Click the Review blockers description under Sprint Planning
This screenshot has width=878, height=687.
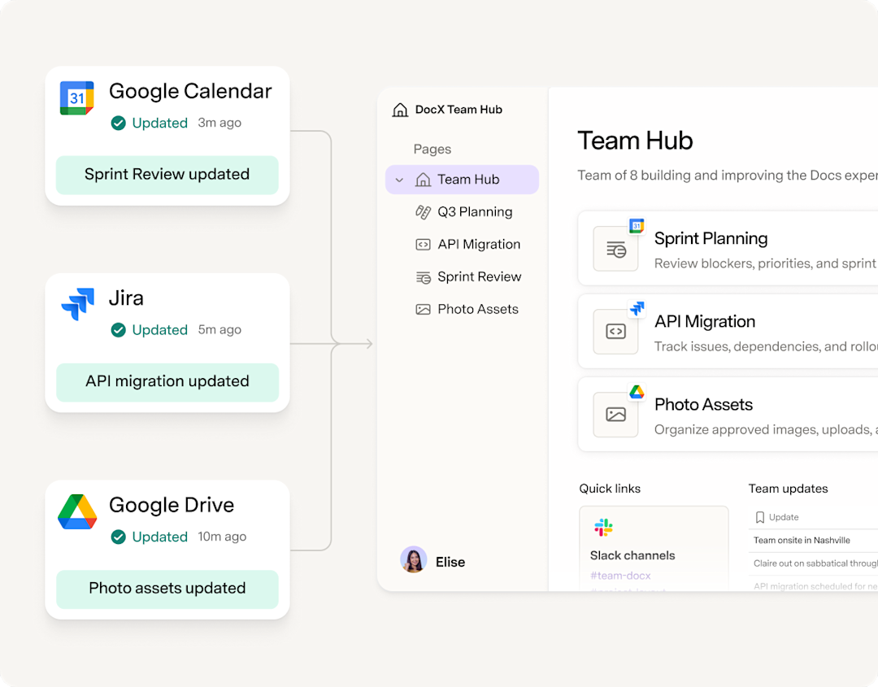(x=765, y=263)
